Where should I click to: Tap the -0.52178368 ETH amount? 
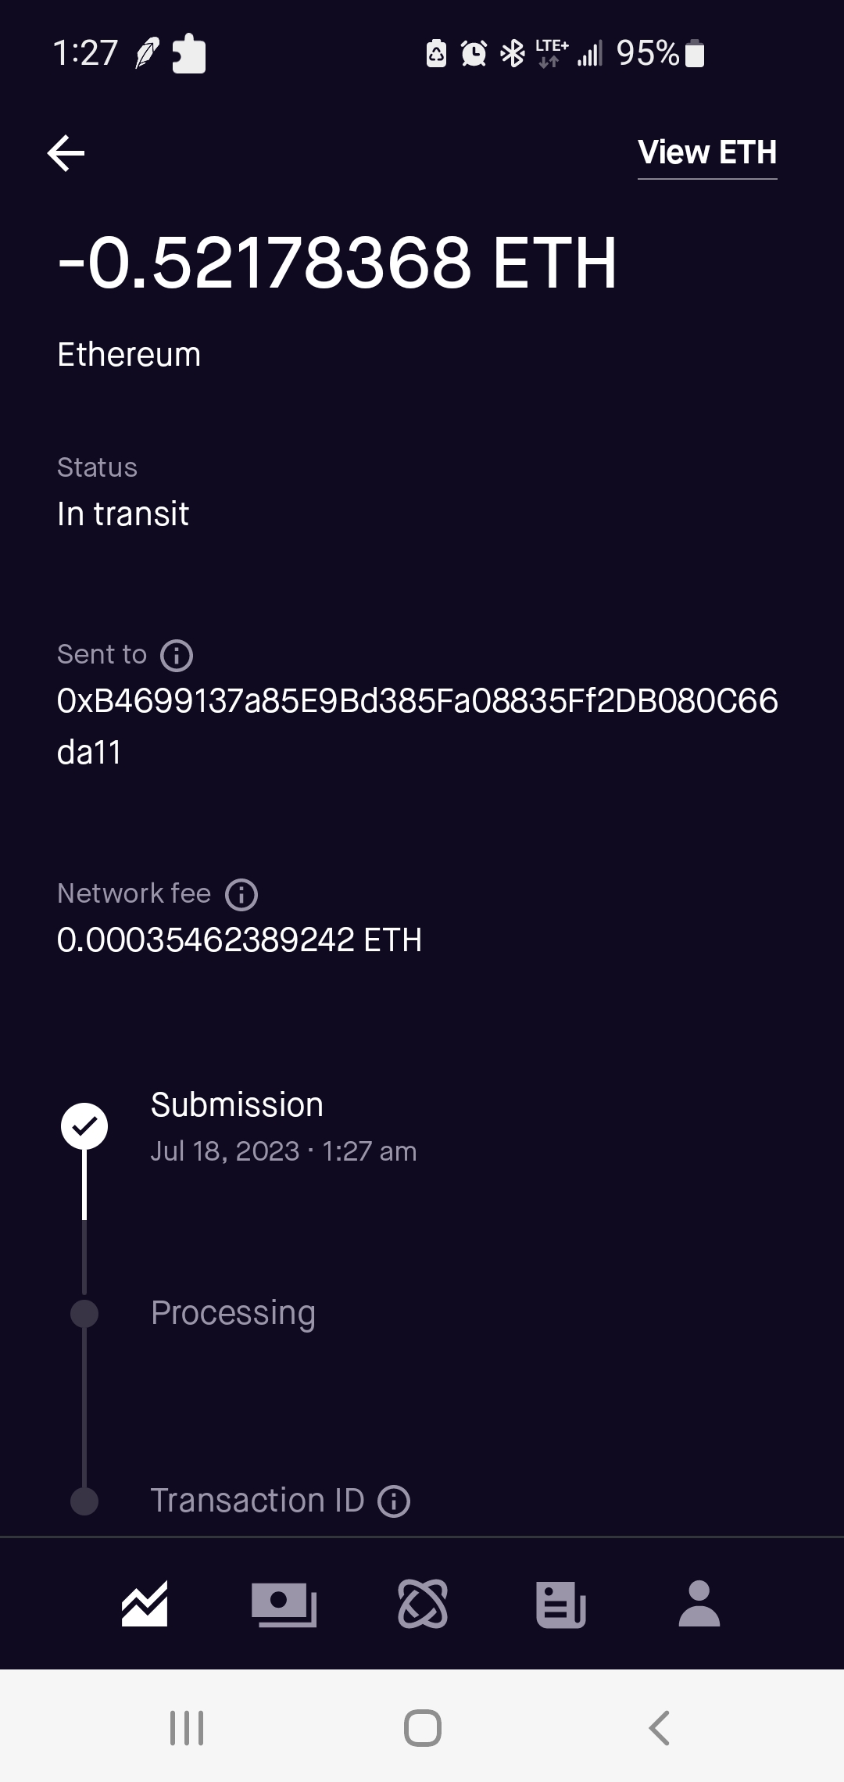[x=338, y=263]
